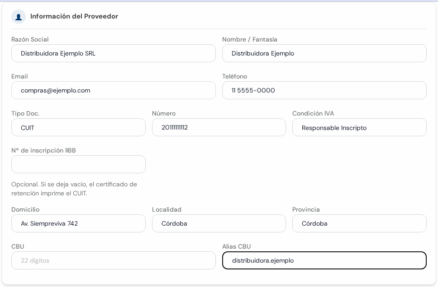Edit the Nombre / Fantasía field
Viewport: 438px width, 287px height.
point(324,53)
